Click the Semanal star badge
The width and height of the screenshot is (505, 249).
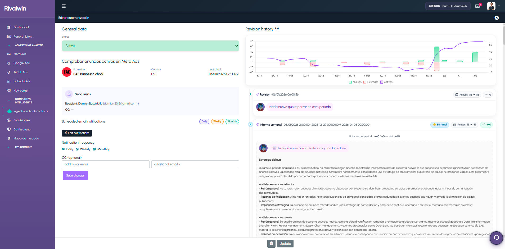[x=440, y=125]
